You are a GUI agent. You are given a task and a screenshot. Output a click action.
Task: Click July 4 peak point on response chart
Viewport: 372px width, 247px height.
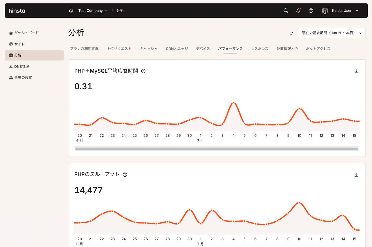point(233,103)
